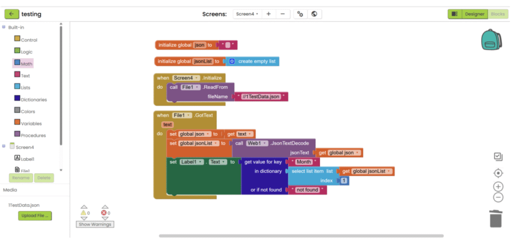The height and width of the screenshot is (241, 512).
Task: Click the globe icon in top toolbar
Action: tap(314, 14)
